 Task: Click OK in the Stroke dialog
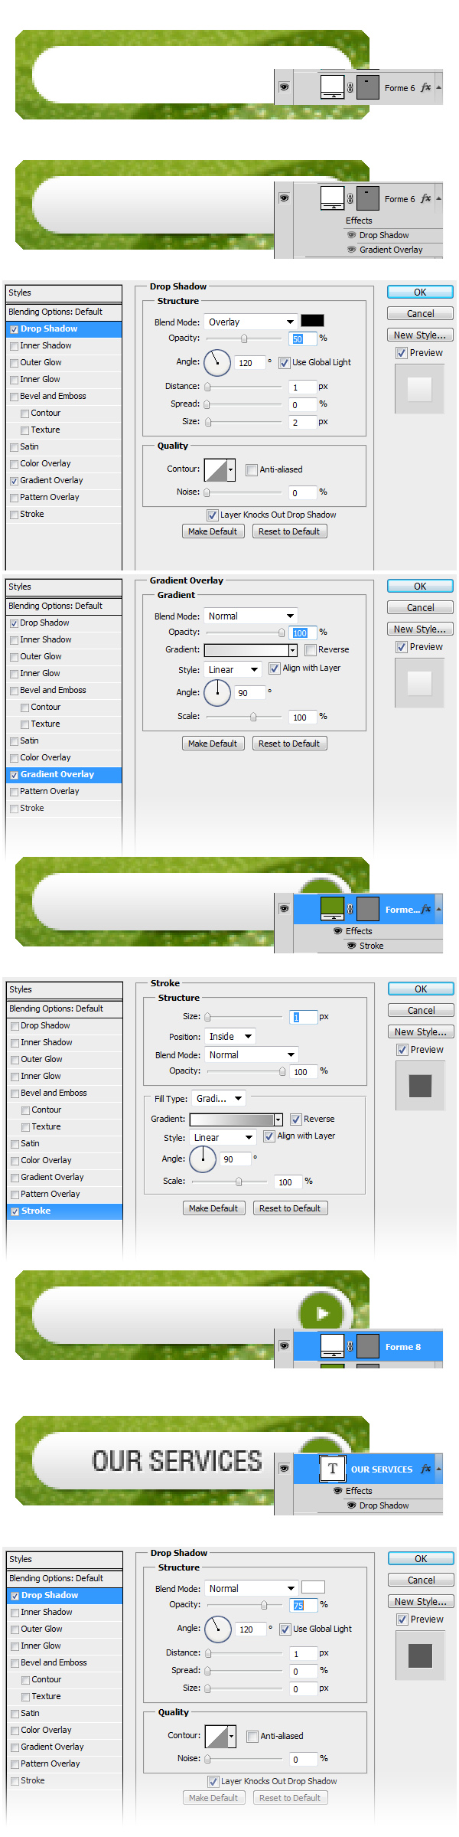421,989
